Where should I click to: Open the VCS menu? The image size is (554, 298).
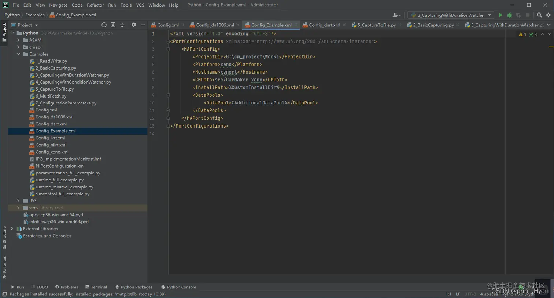pos(140,5)
